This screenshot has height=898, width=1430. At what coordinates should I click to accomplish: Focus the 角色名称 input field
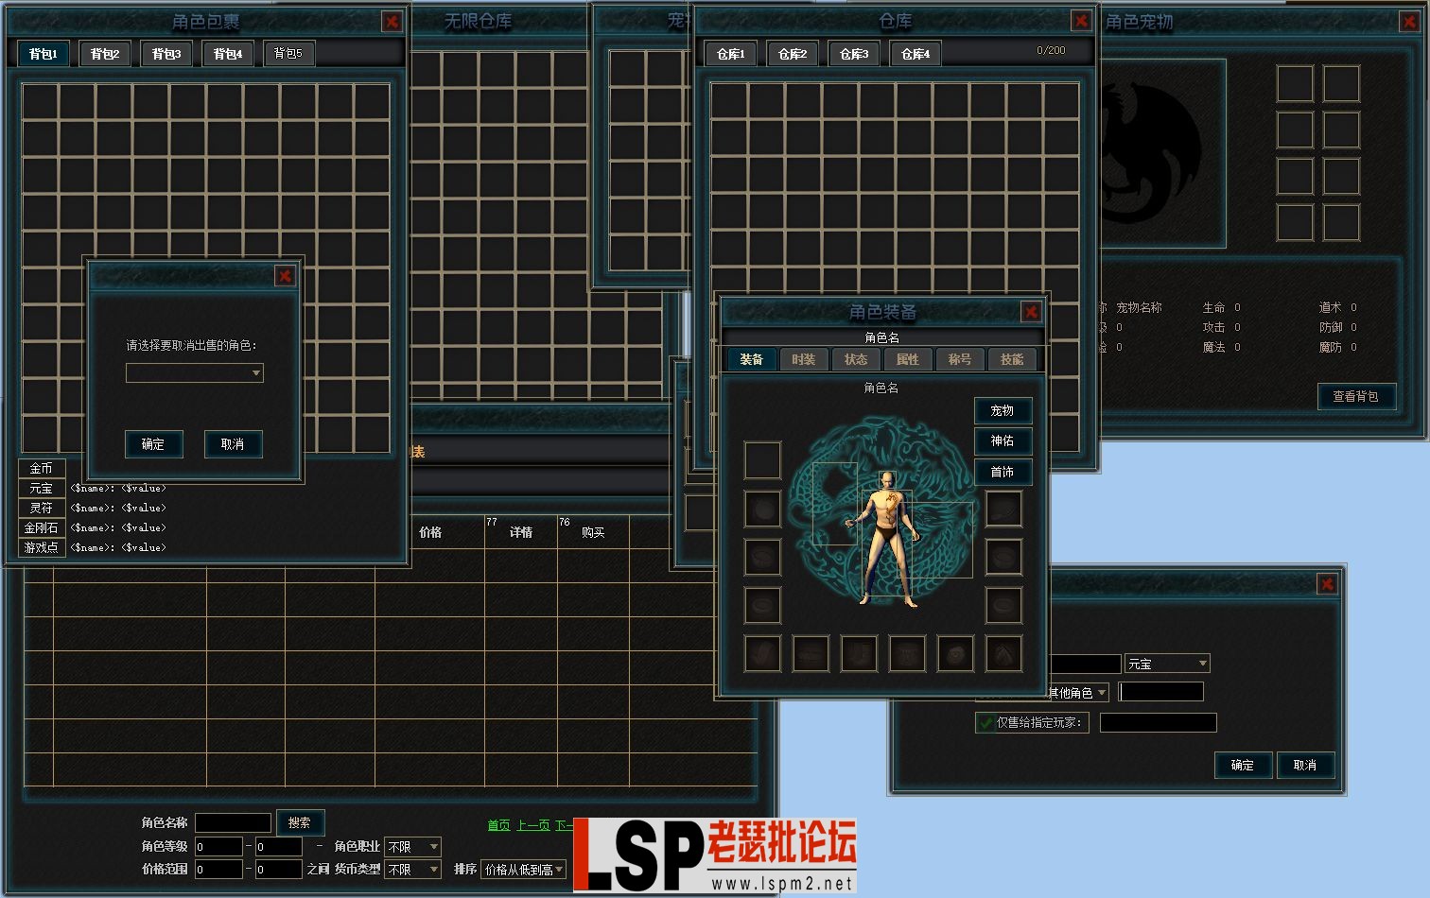233,822
